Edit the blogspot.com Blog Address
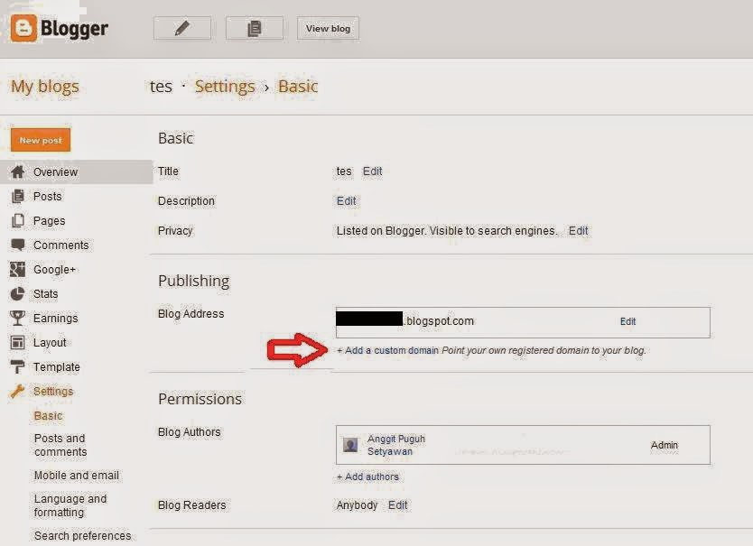 coord(627,321)
